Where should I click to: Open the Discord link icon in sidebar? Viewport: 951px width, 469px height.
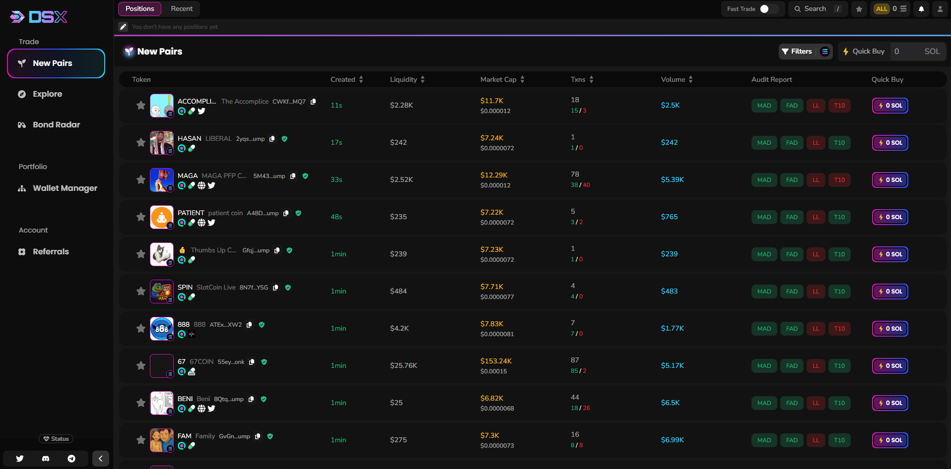[46, 459]
